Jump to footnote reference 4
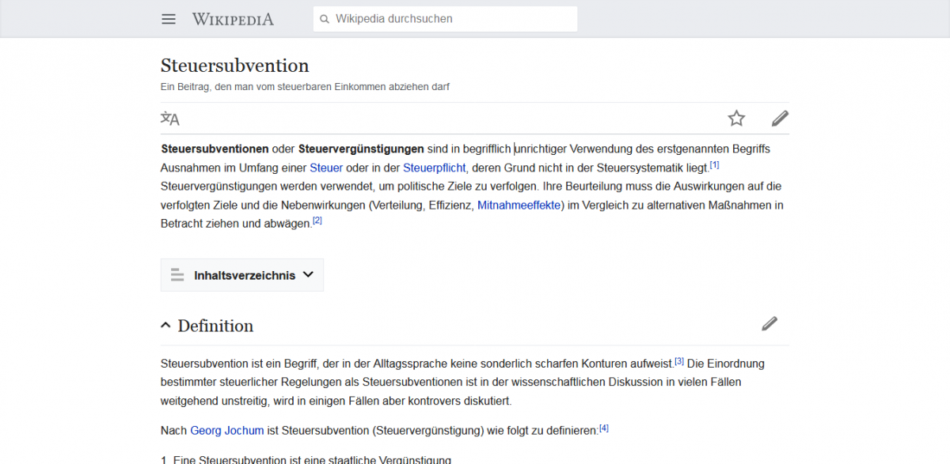Image resolution: width=950 pixels, height=464 pixels. [x=604, y=428]
